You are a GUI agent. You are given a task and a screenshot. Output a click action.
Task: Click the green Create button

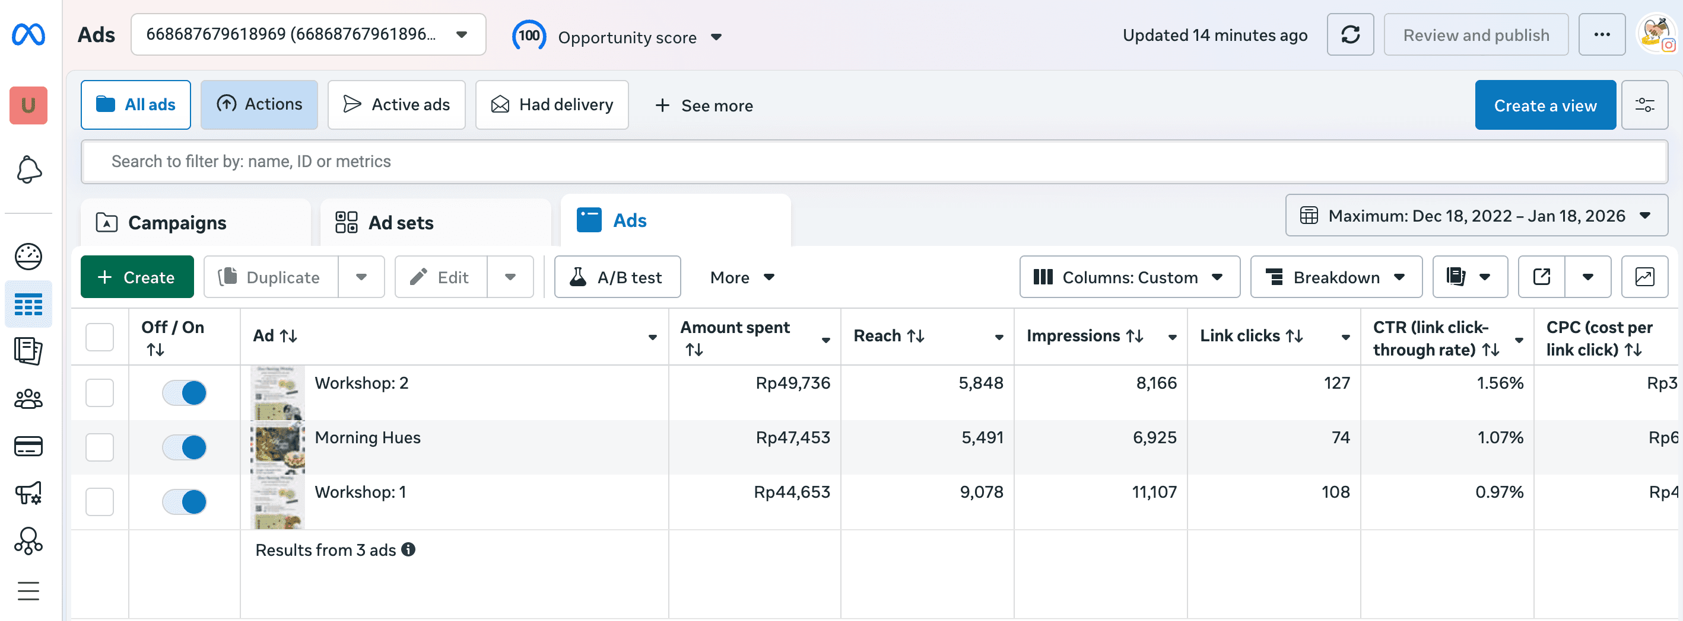136,277
